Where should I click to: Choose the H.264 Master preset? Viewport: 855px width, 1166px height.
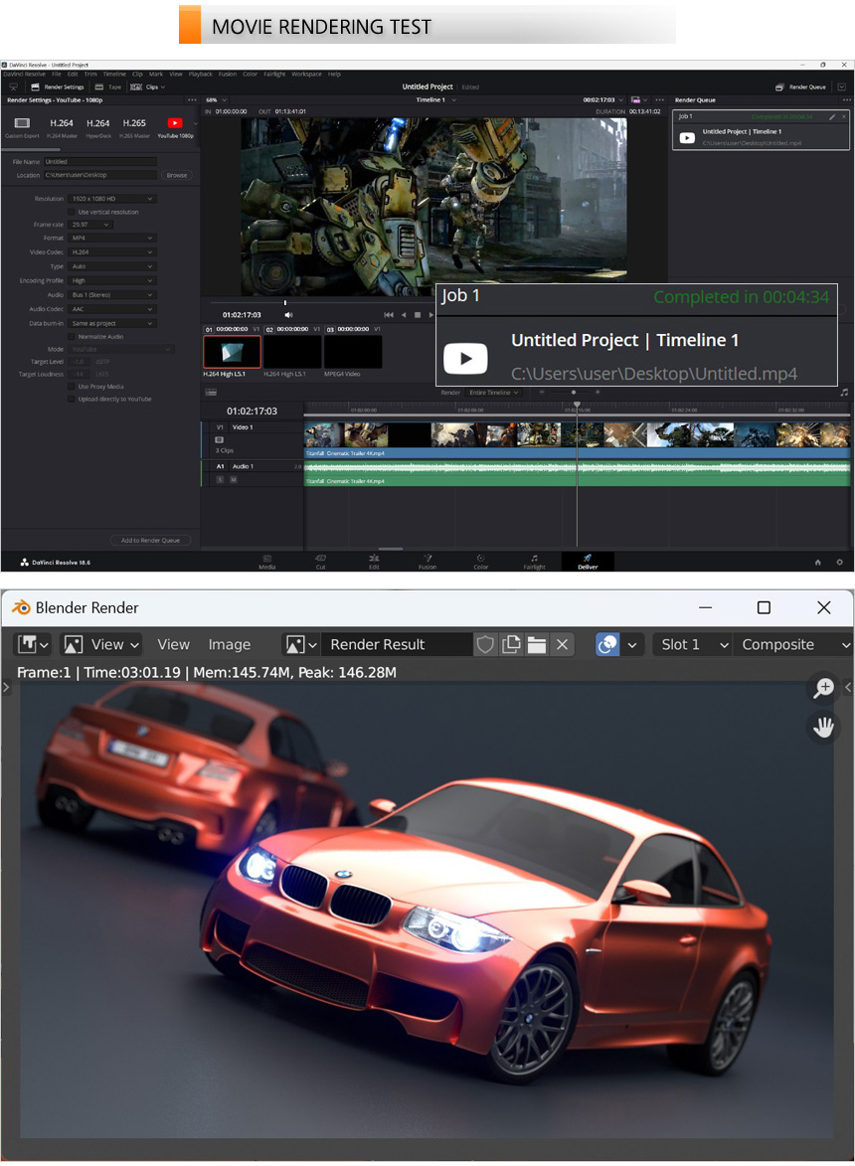[x=62, y=127]
